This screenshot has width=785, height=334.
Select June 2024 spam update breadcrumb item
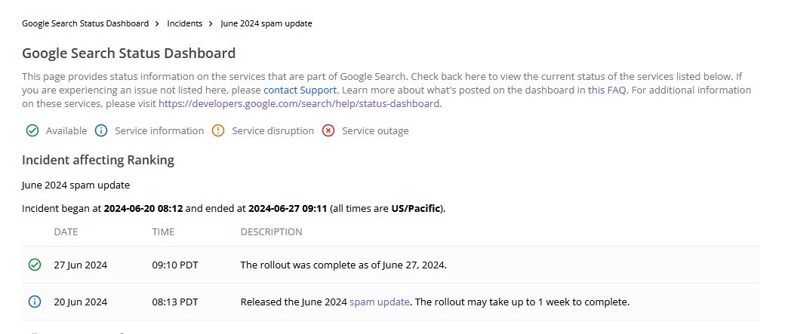click(266, 23)
